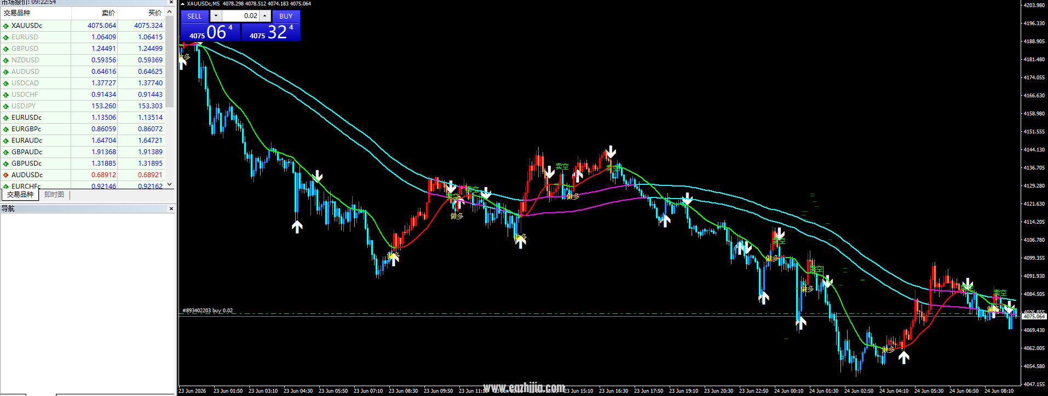1048x396 pixels.
Task: Click the arrow icon next to GBPUSDc
Action: coord(6,164)
